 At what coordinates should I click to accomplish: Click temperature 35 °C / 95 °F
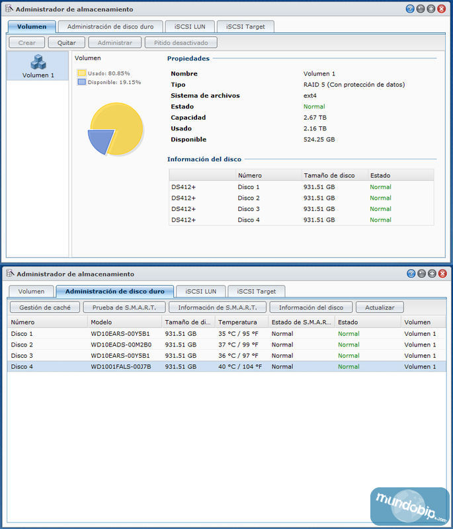click(x=238, y=334)
